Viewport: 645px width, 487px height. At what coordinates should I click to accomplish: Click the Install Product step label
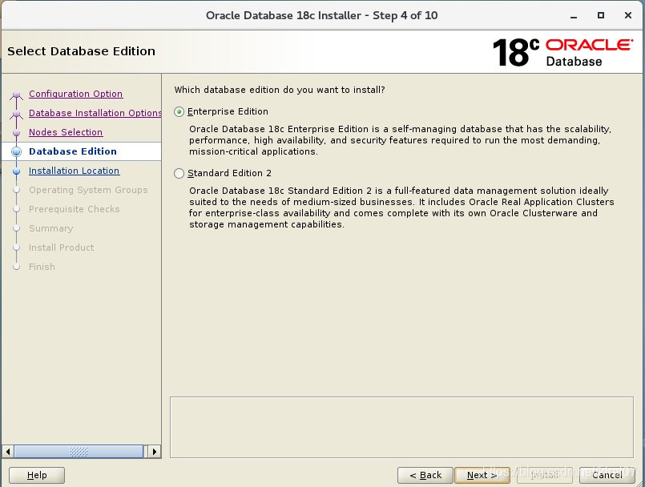61,248
